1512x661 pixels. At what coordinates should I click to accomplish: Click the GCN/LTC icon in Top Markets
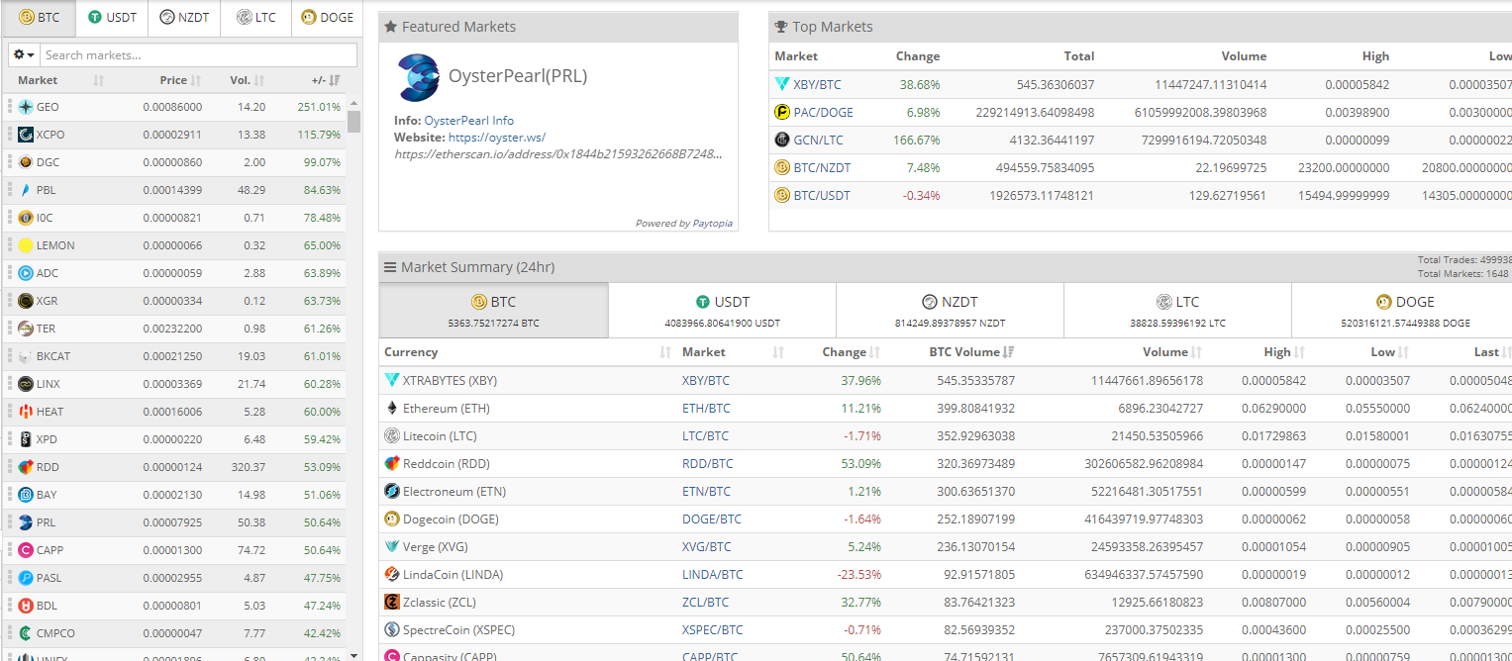point(782,141)
